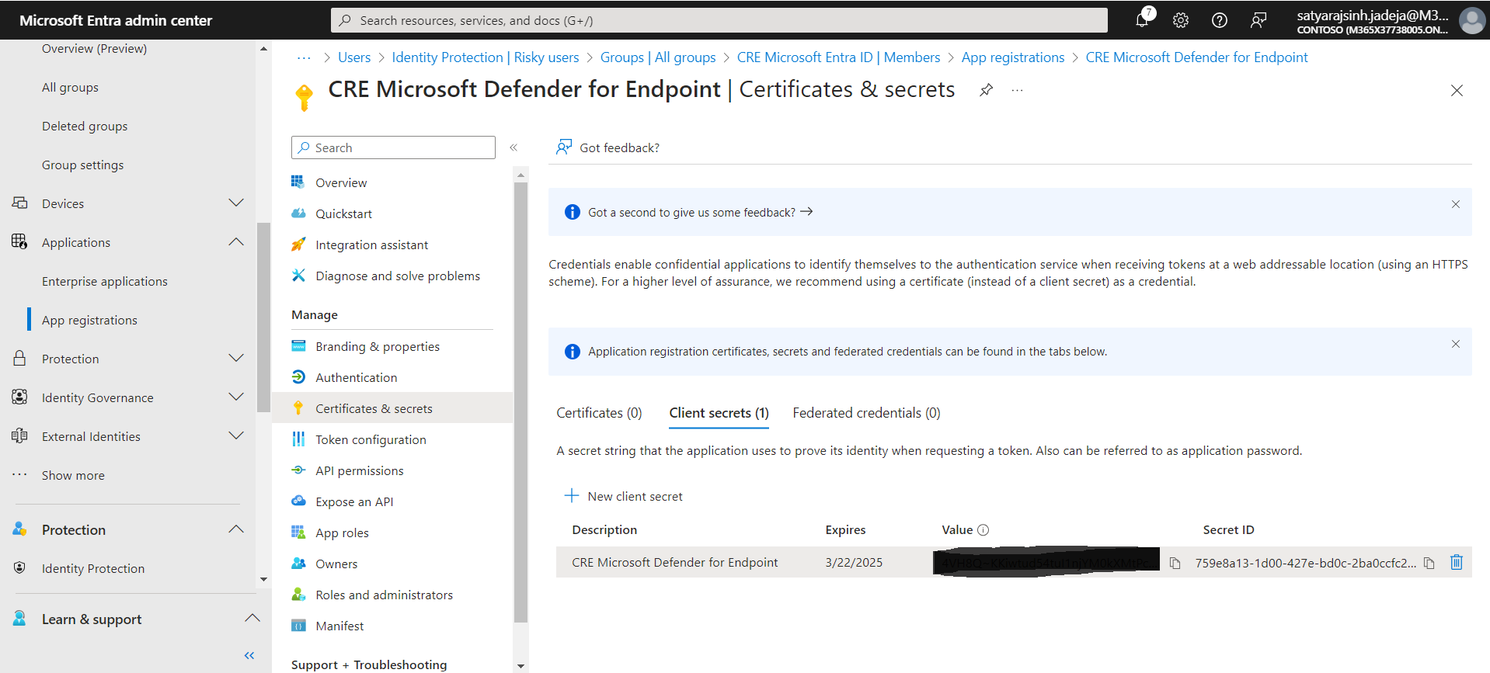Collapse the left navigation sidebar
Image resolution: width=1490 pixels, height=673 pixels.
(249, 656)
